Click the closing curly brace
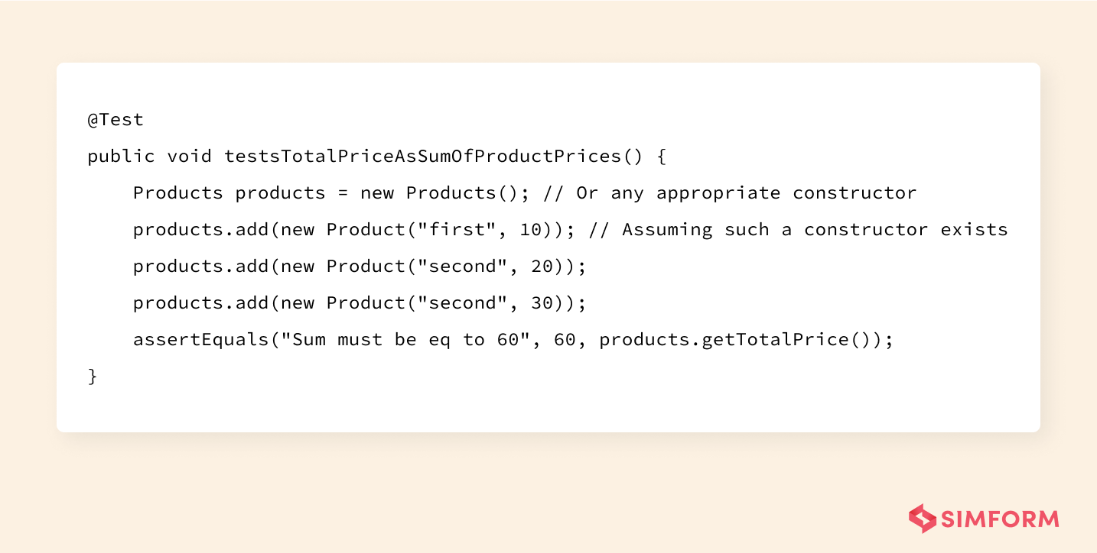1097x553 pixels. 93,377
